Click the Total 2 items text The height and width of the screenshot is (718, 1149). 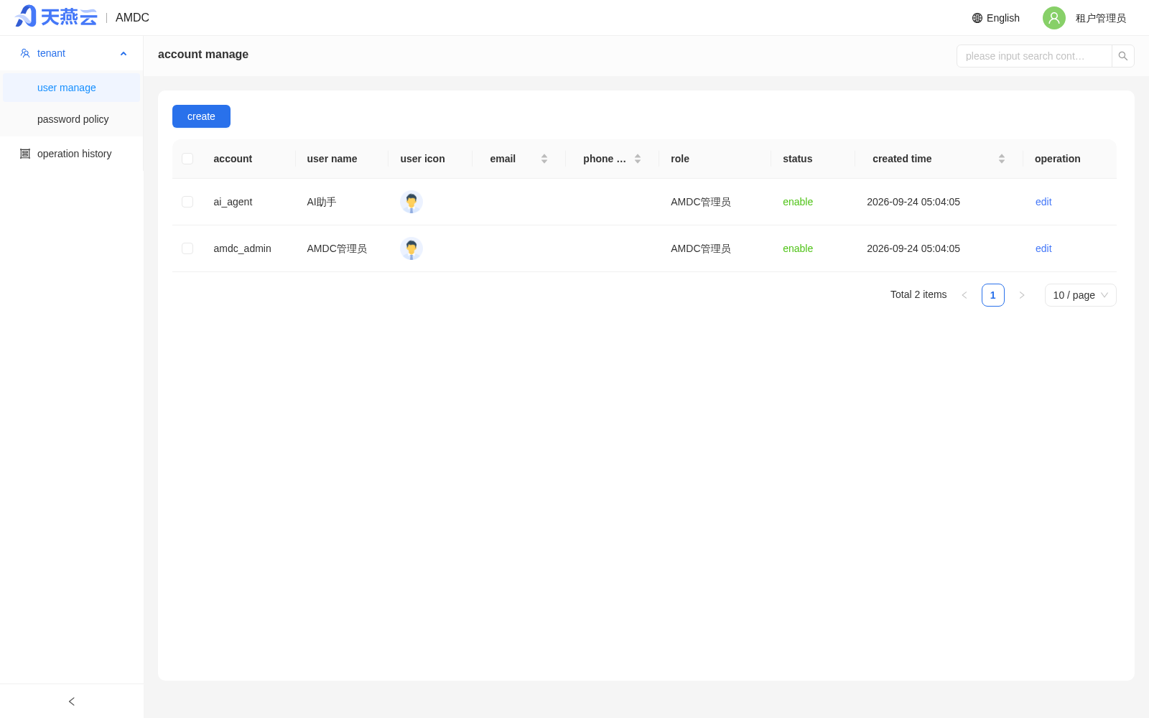pyautogui.click(x=918, y=294)
